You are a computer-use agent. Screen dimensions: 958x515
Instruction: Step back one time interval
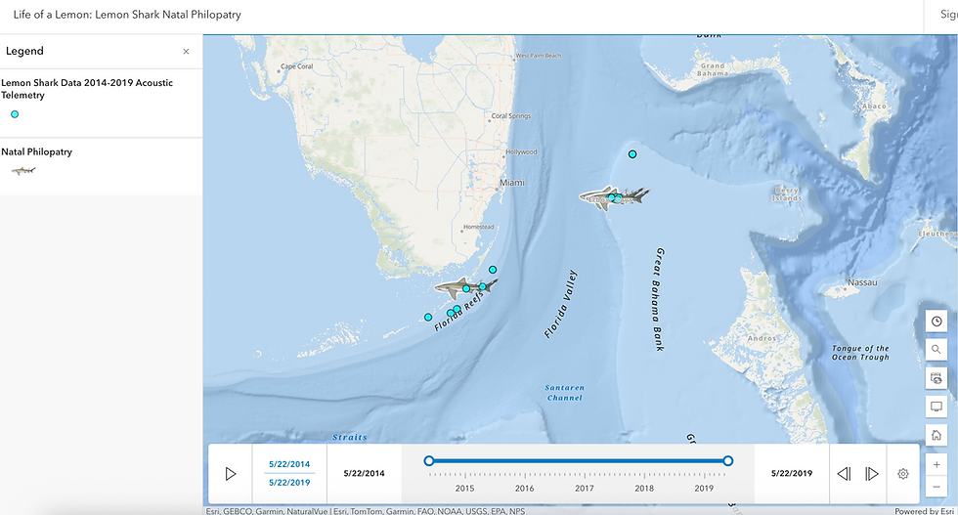844,473
